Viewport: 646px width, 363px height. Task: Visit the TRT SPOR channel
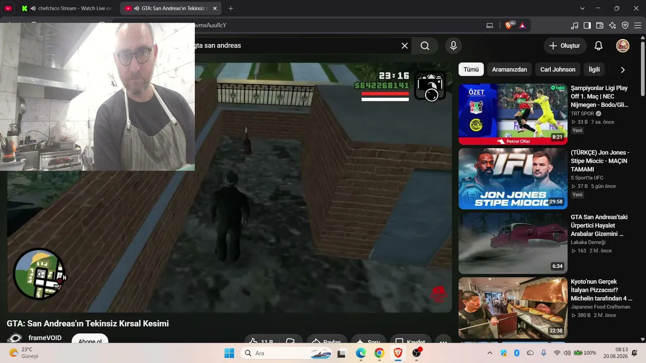point(582,114)
